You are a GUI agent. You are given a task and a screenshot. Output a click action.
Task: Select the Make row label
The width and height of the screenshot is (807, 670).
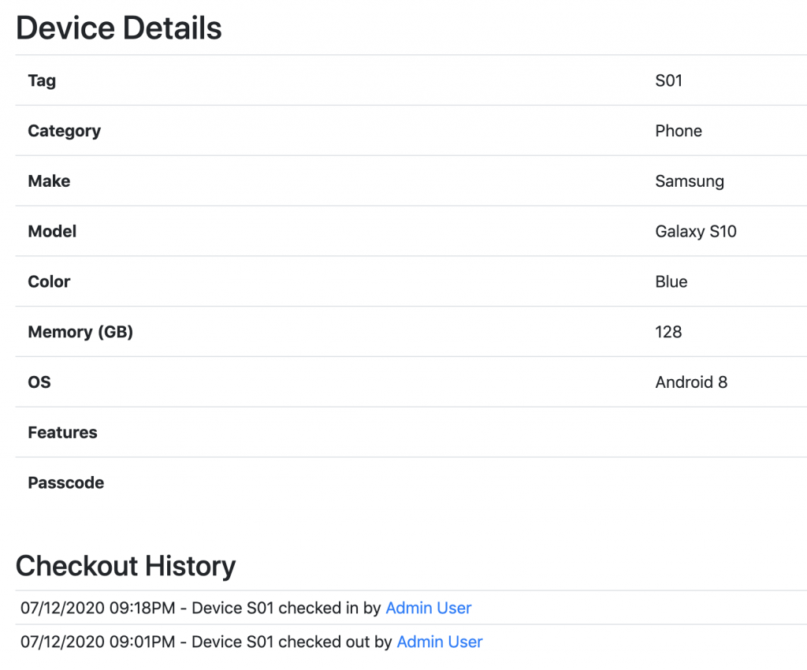point(49,181)
